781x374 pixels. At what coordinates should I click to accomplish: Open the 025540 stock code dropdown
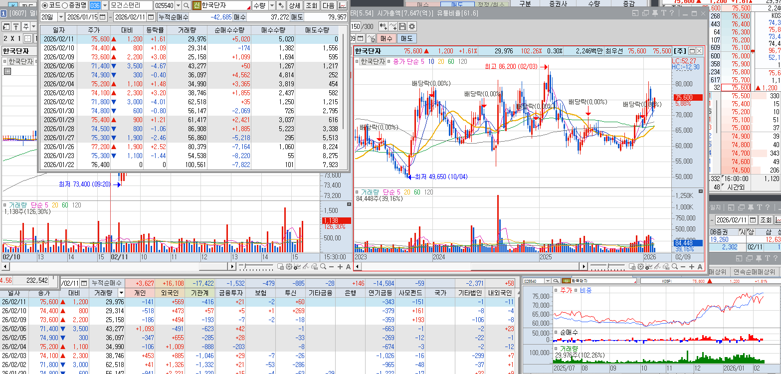(x=178, y=5)
